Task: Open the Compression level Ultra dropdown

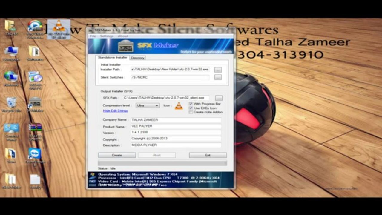Action: tap(148, 105)
